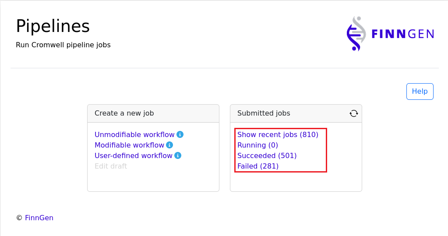Click the FINNGEN wordmark text
This screenshot has height=236, width=448.
pyautogui.click(x=402, y=34)
